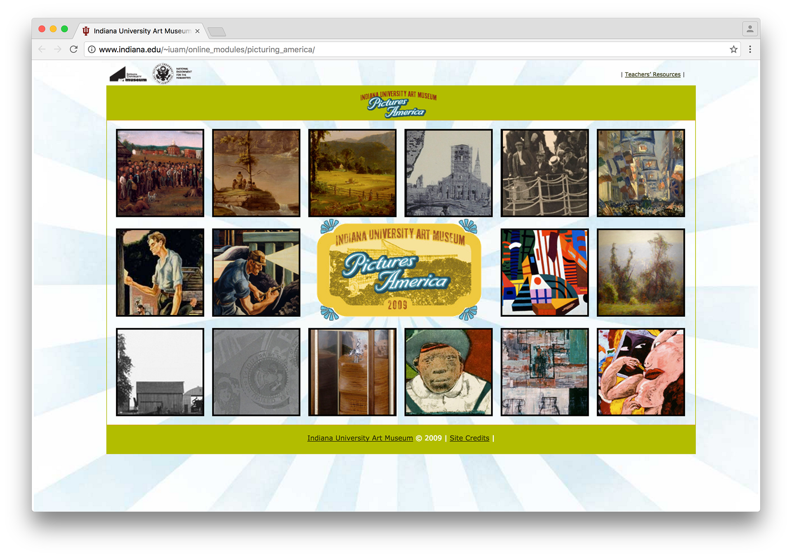This screenshot has width=792, height=557.
Task: Open Chrome three-dot menu
Action: click(x=750, y=49)
